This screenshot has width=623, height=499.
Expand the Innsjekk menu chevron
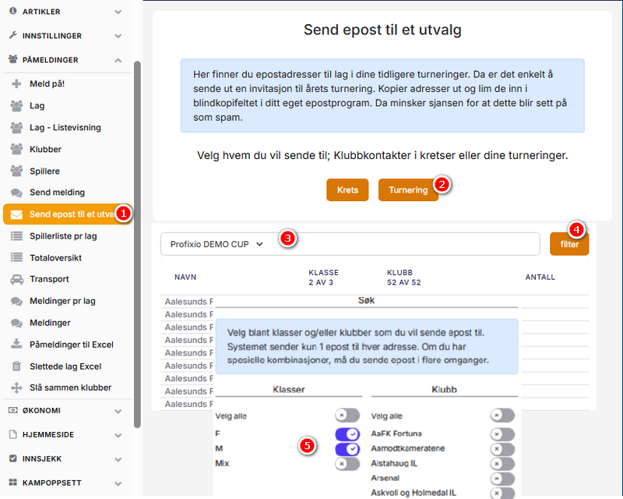(118, 459)
